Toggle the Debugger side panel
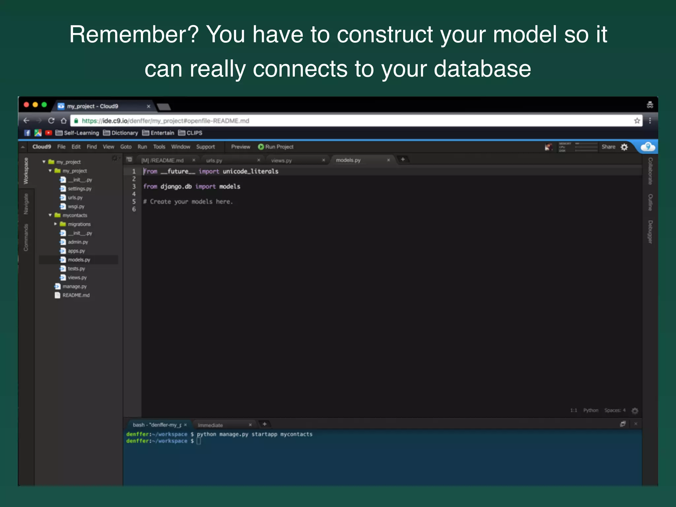This screenshot has width=676, height=507. [650, 232]
